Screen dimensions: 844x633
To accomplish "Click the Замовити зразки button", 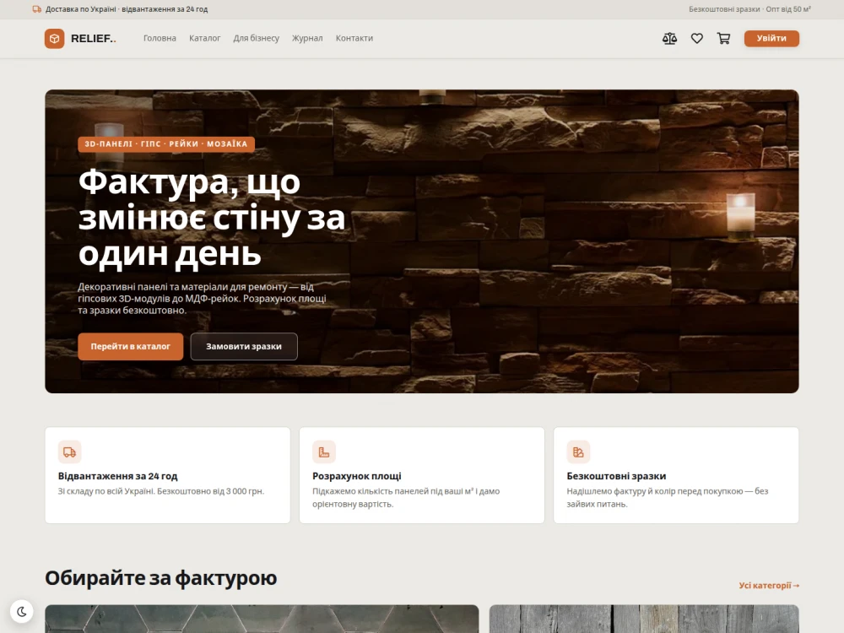I will point(244,346).
